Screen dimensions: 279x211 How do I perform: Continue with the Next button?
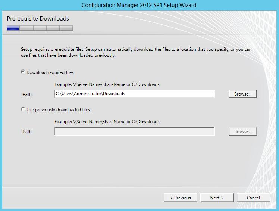(217, 198)
